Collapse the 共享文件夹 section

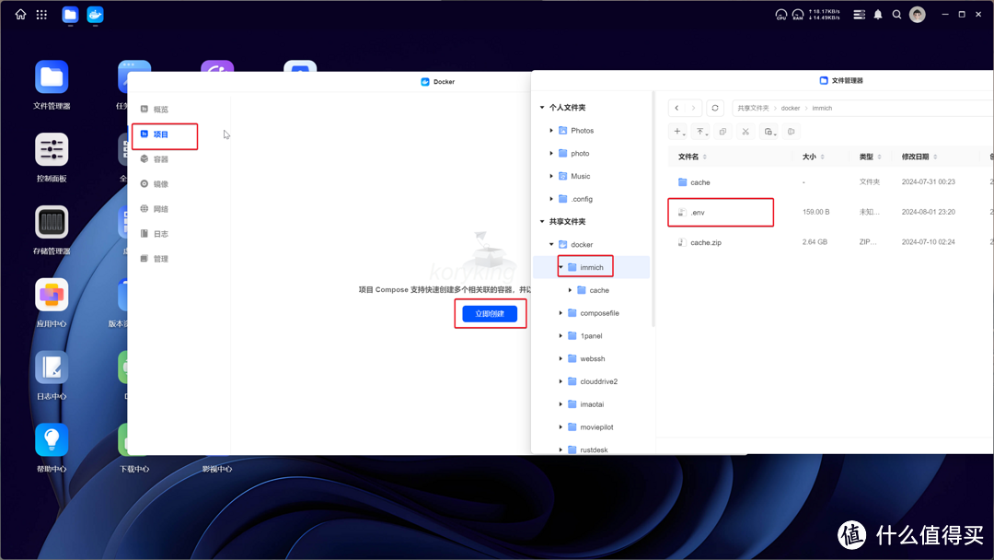tap(542, 222)
